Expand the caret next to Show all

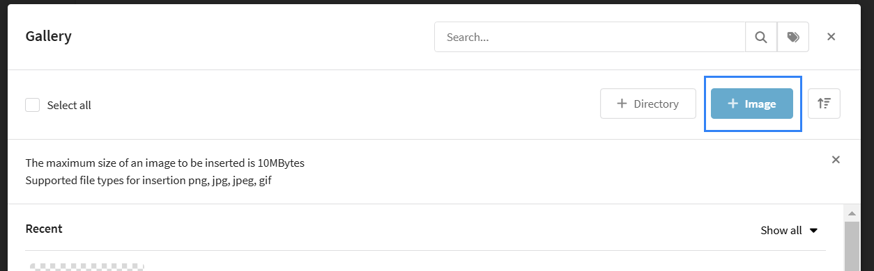[x=813, y=231]
